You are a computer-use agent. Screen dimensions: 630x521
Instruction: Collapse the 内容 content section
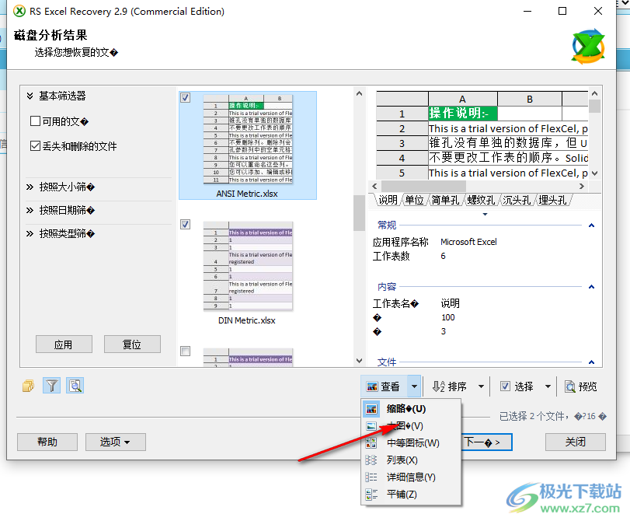(591, 287)
